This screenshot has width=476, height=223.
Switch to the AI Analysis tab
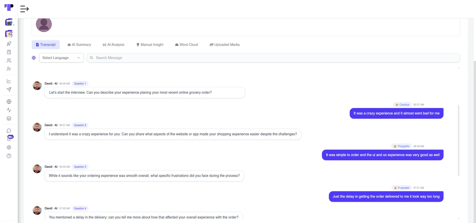point(114,44)
